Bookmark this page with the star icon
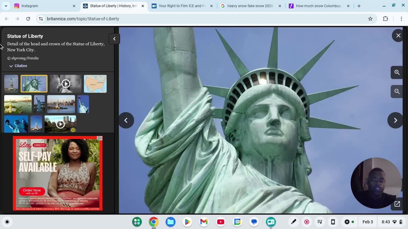This screenshot has width=408, height=229. [370, 19]
